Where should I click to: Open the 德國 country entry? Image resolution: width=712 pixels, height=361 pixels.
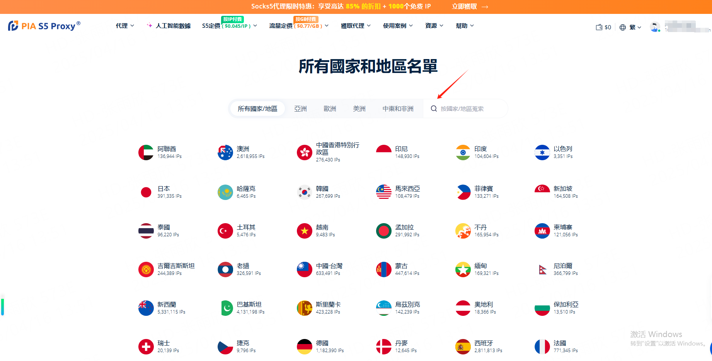tap(322, 343)
